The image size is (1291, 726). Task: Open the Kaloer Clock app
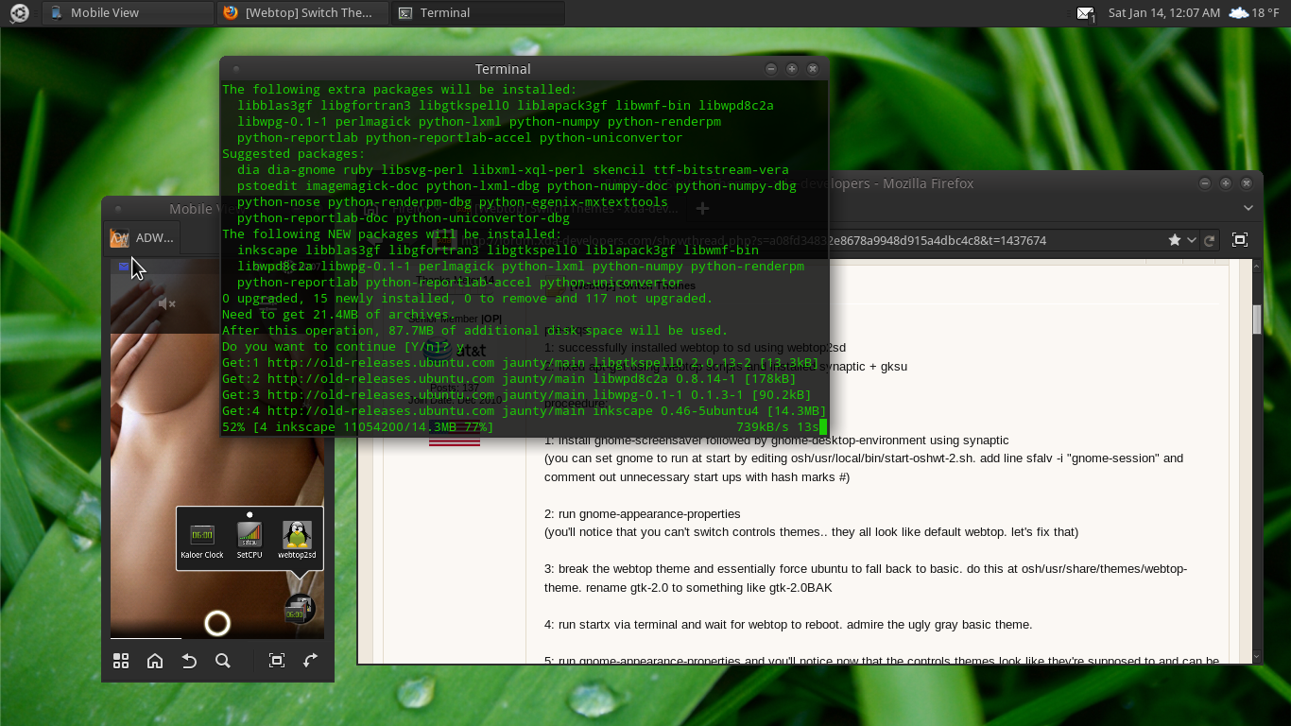click(202, 541)
